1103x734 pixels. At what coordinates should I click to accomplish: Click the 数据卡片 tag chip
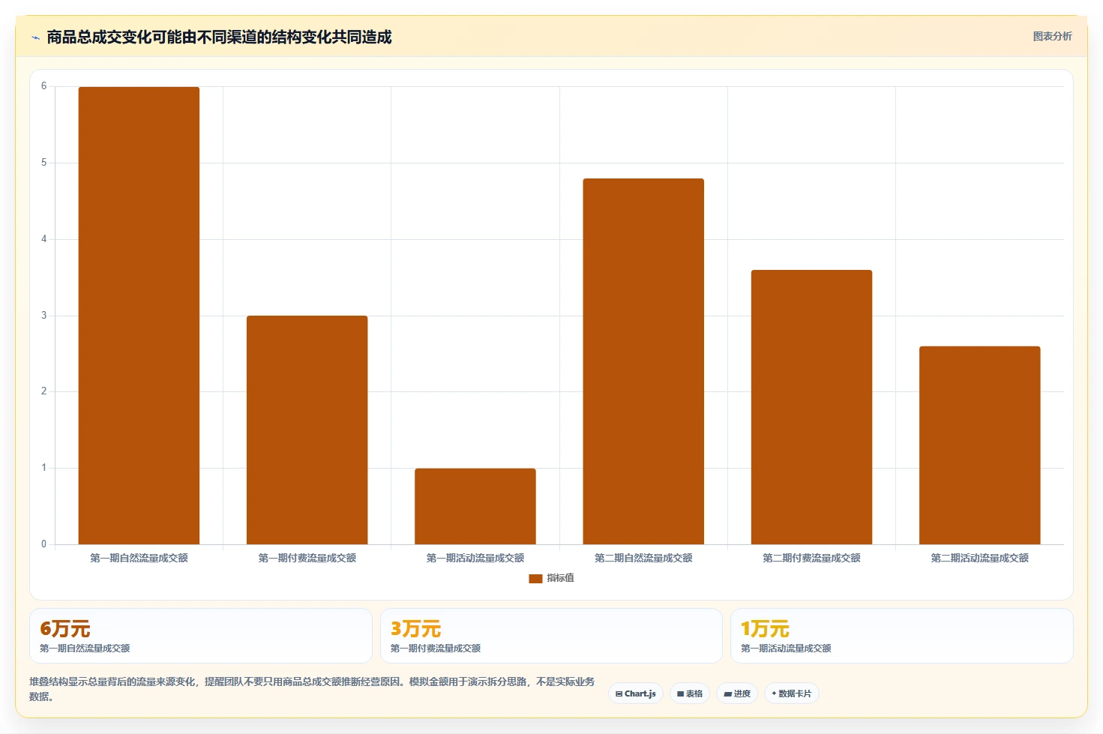791,694
